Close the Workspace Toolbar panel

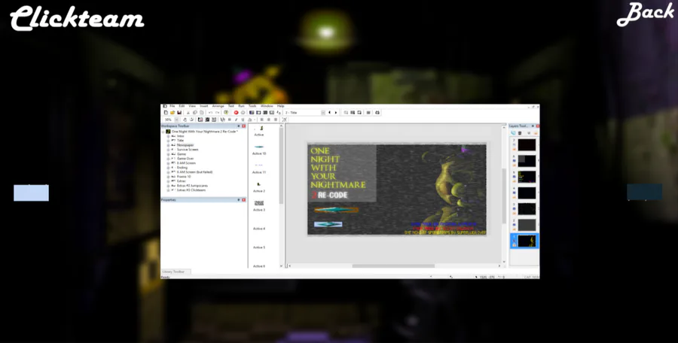click(243, 126)
